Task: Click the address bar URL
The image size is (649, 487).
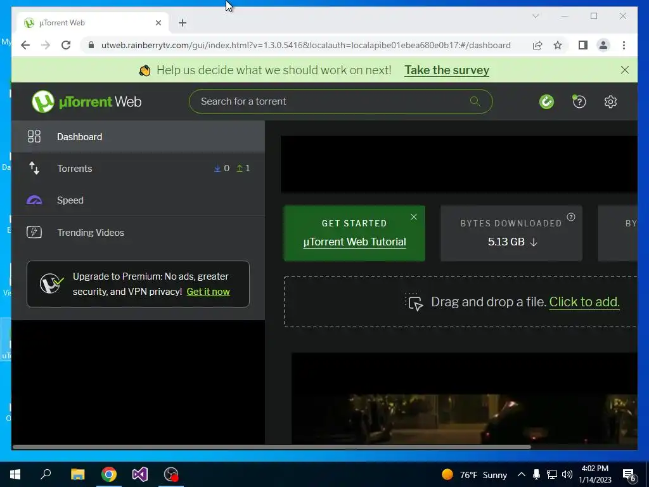Action: [x=306, y=45]
